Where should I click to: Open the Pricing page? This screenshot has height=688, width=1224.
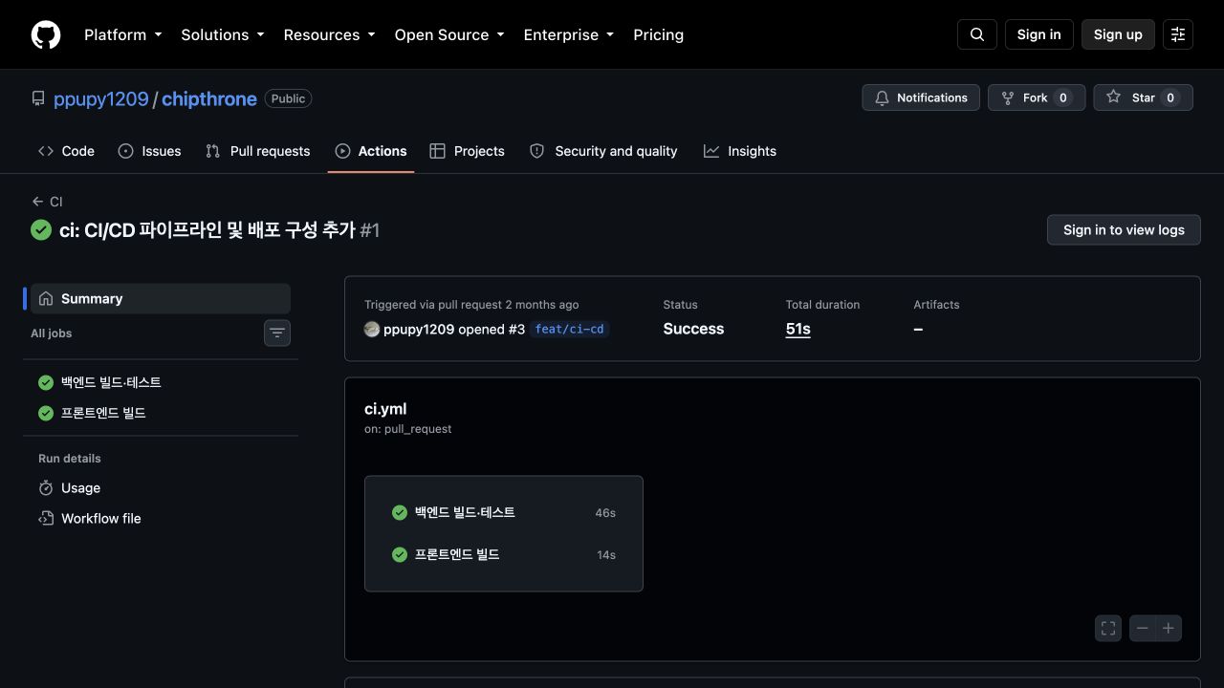coord(659,34)
